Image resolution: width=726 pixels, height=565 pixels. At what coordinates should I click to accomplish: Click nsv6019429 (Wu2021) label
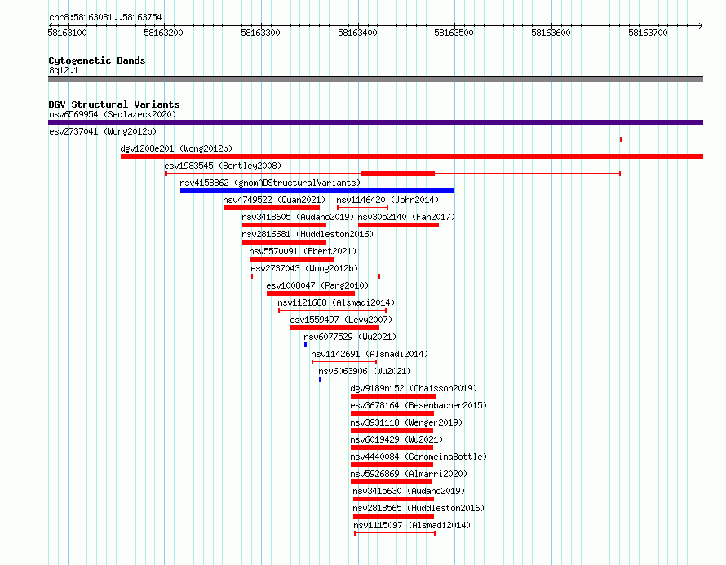click(396, 439)
